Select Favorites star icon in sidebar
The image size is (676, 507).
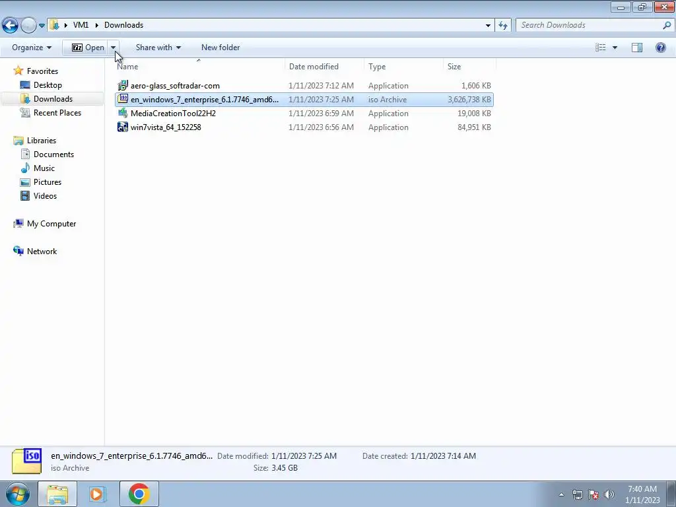pos(18,71)
